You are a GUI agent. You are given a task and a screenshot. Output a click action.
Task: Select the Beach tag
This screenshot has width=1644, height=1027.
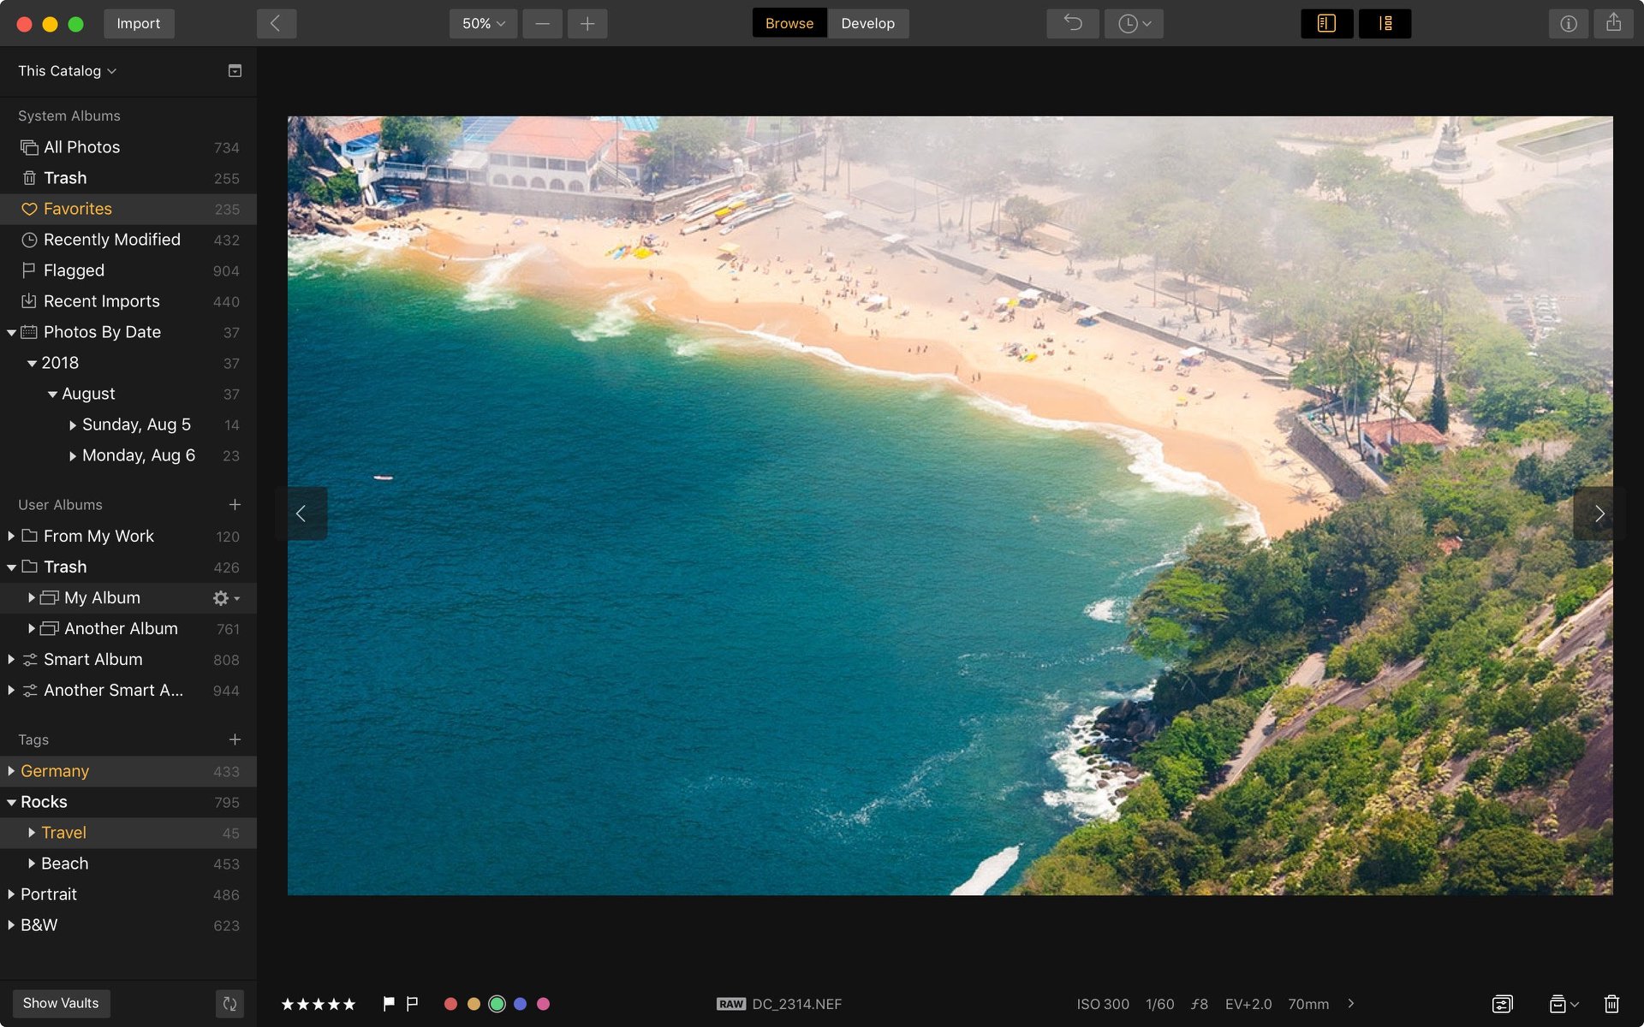tap(128, 864)
